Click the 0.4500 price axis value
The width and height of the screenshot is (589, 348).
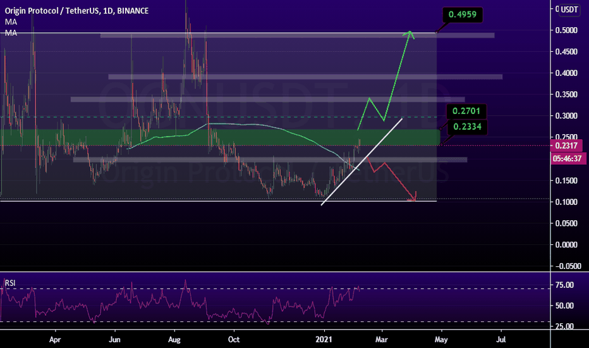(566, 51)
